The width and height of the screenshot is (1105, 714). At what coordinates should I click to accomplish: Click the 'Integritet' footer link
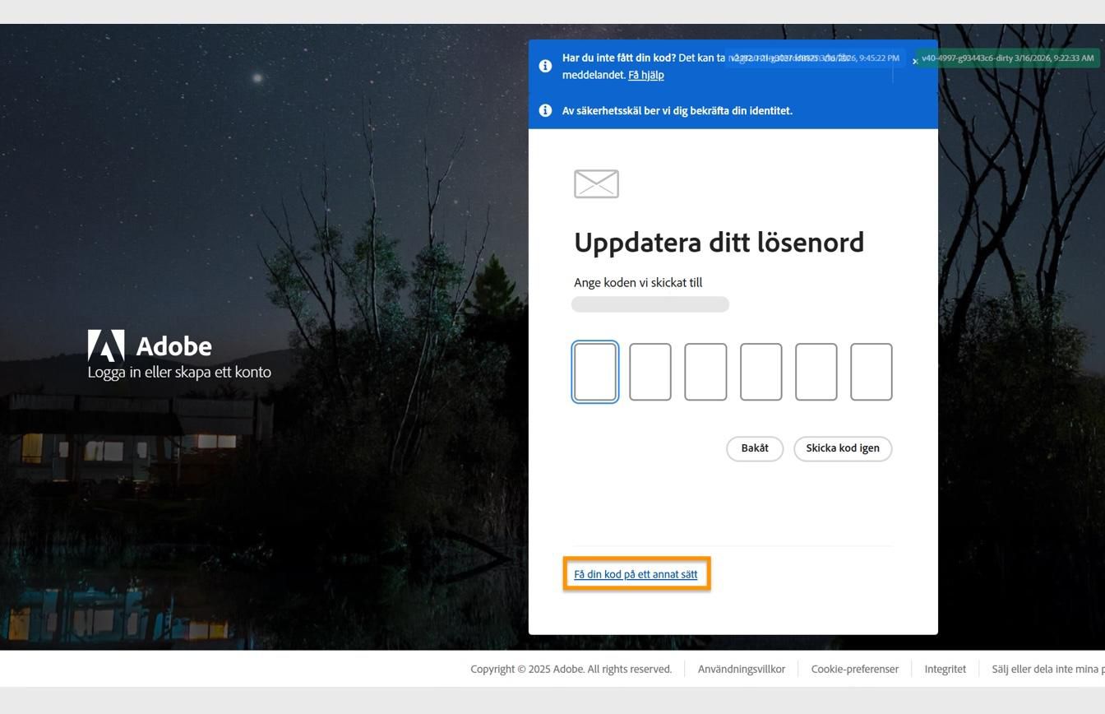point(945,669)
